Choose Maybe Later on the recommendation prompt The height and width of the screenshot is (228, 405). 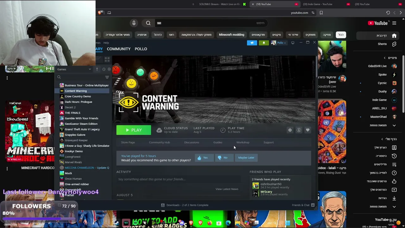246,157
